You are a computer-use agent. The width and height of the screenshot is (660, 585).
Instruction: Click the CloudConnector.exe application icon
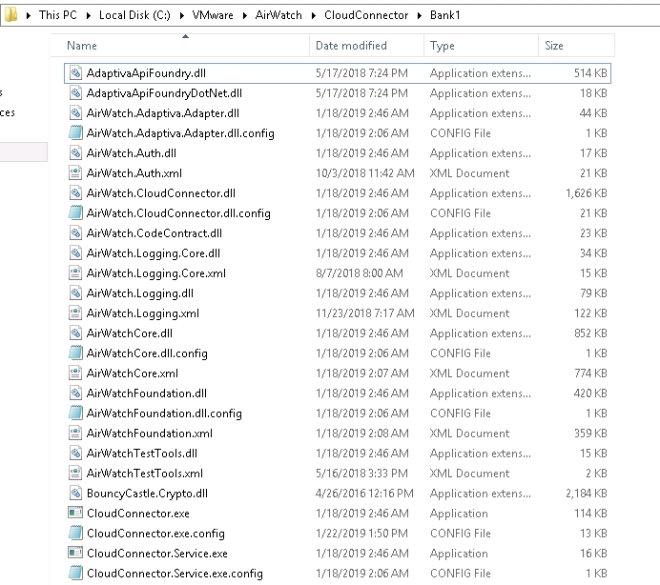75,514
